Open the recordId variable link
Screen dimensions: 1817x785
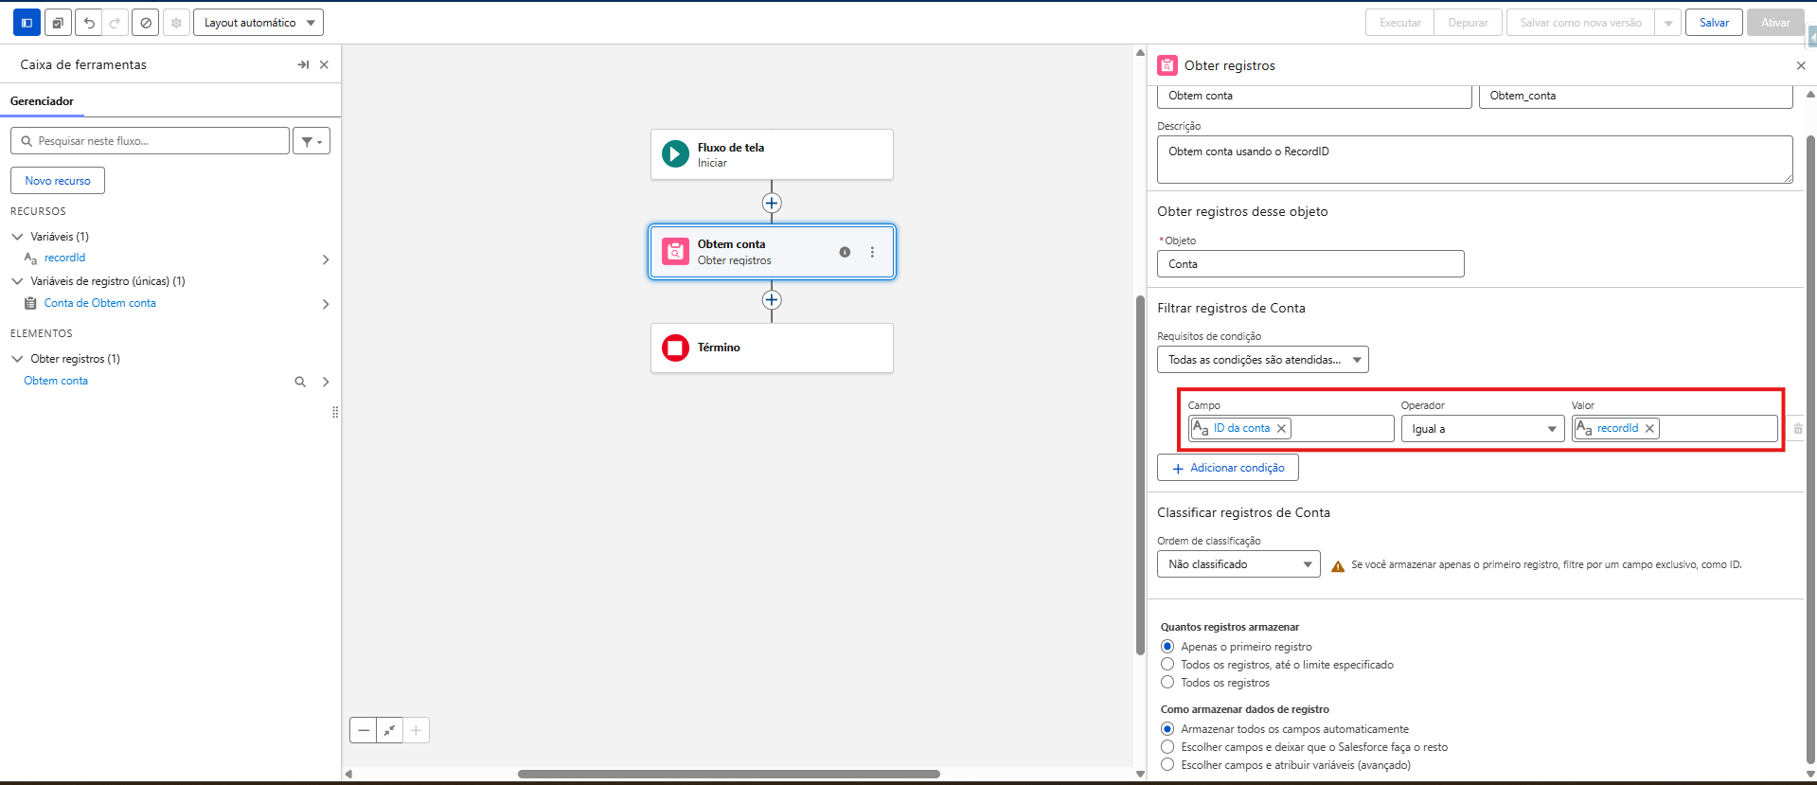[64, 258]
